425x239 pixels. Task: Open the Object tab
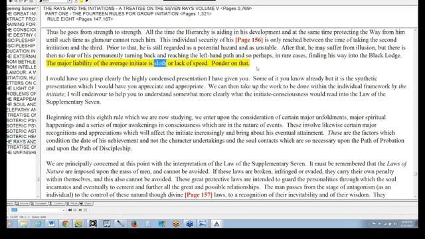(x=86, y=204)
